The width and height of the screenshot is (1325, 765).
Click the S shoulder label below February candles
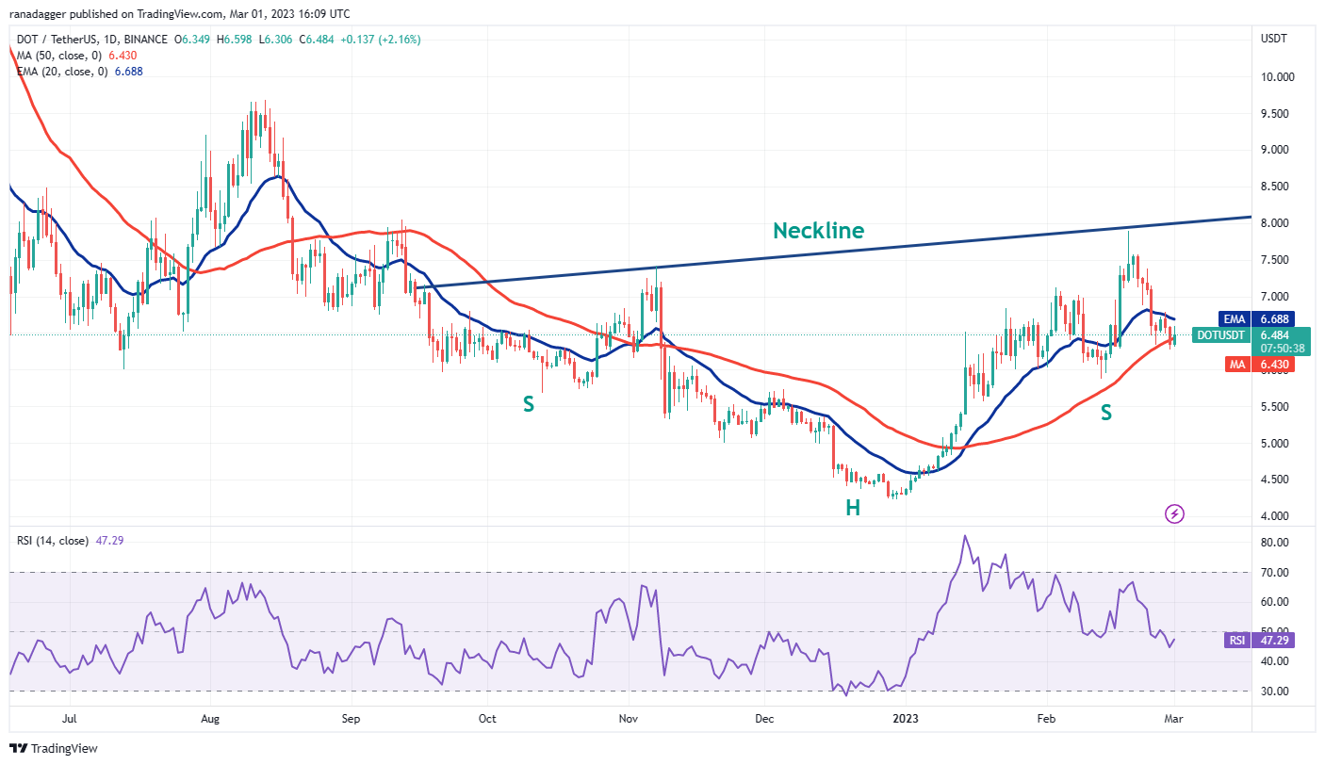coord(1106,412)
